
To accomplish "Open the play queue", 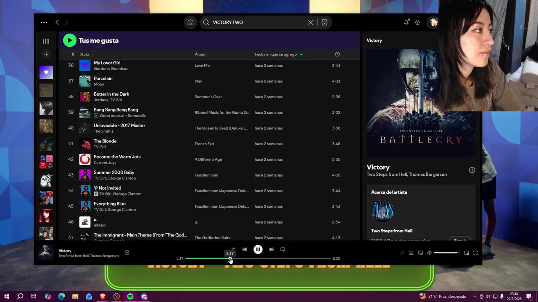I will pos(411,253).
